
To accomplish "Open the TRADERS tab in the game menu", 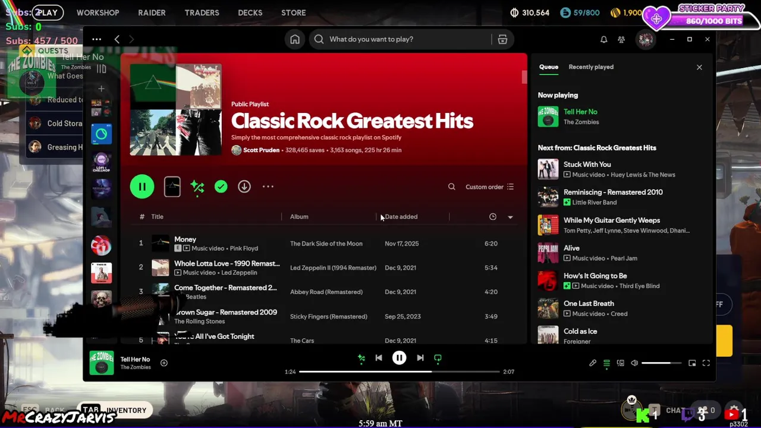I will [202, 12].
